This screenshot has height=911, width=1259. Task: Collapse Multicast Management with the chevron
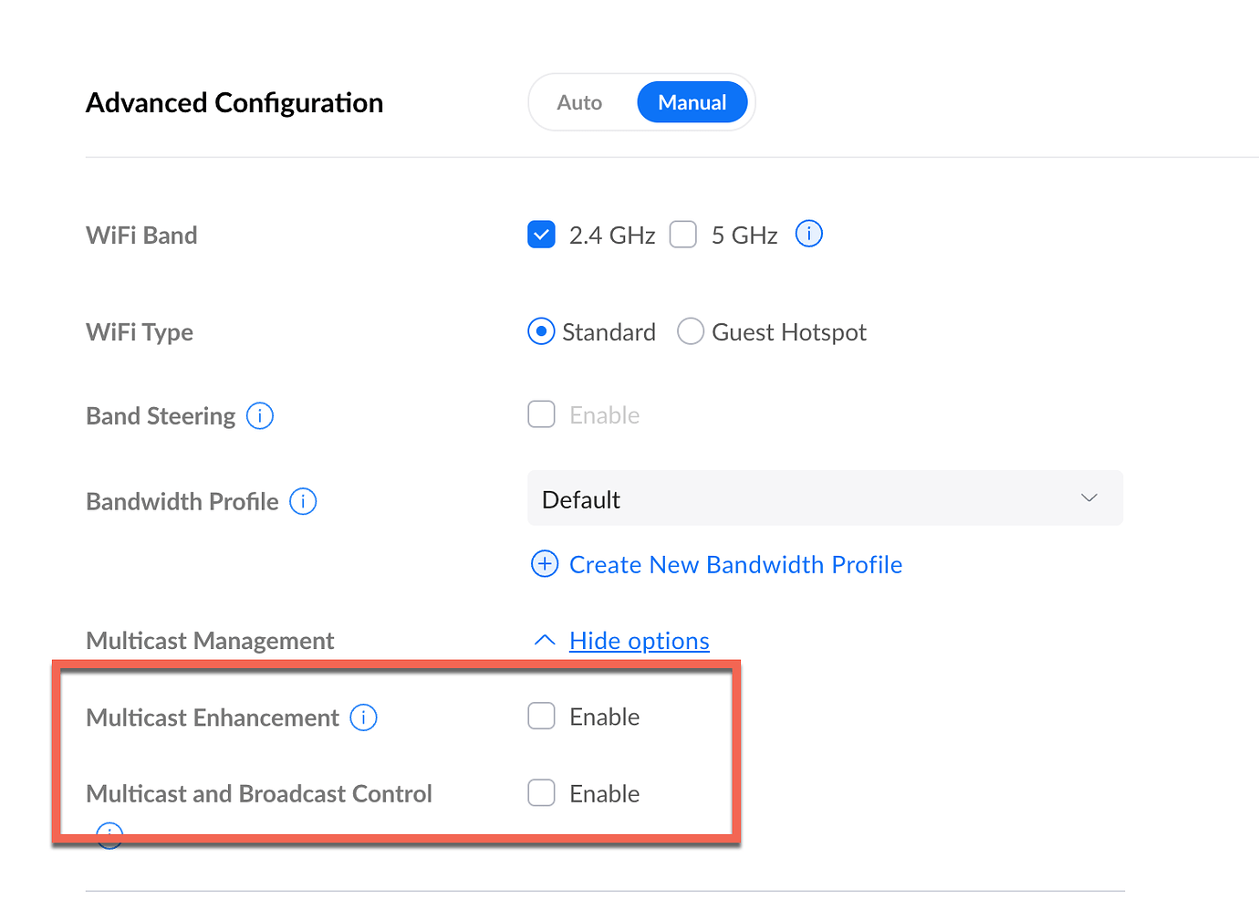tap(545, 641)
